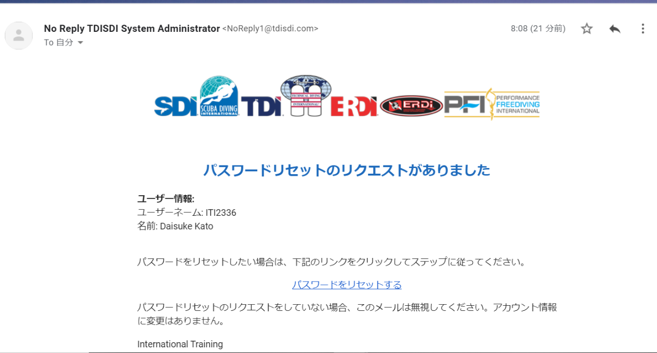Click the red ERDI text logo
Image resolution: width=657 pixels, height=353 pixels.
coord(354,106)
